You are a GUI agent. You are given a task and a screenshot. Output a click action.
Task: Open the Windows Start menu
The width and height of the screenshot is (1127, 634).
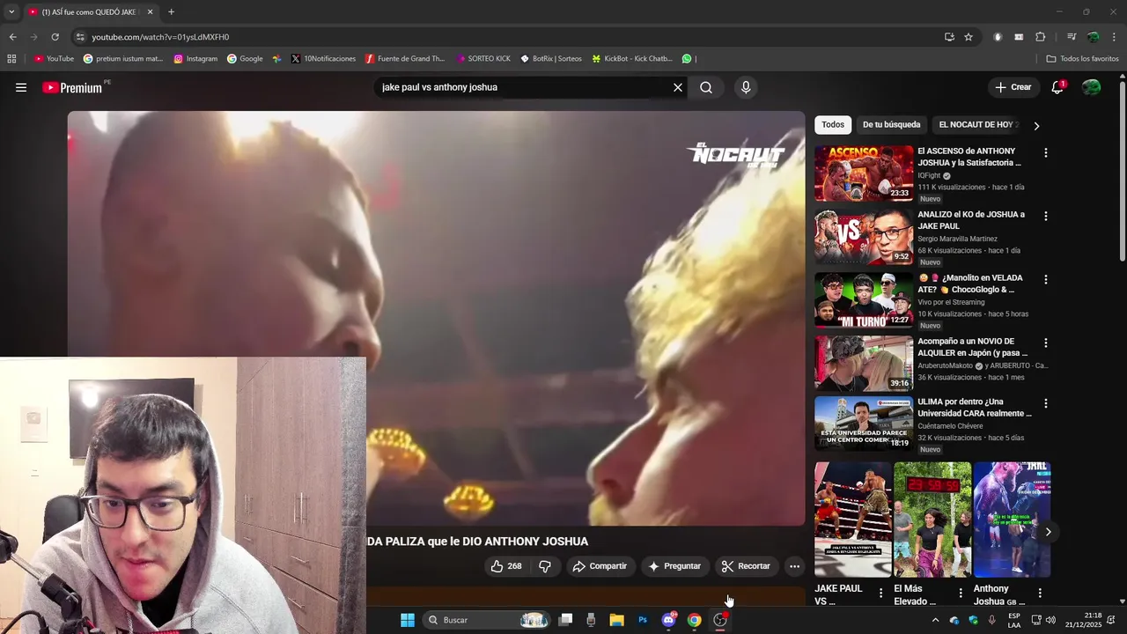pyautogui.click(x=408, y=620)
